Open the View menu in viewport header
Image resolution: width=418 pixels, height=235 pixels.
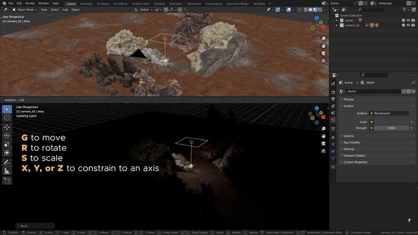click(44, 10)
